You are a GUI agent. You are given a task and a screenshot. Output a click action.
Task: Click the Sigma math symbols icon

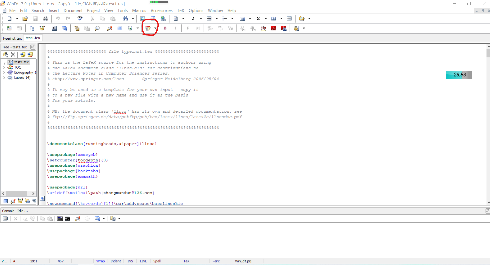(258, 19)
